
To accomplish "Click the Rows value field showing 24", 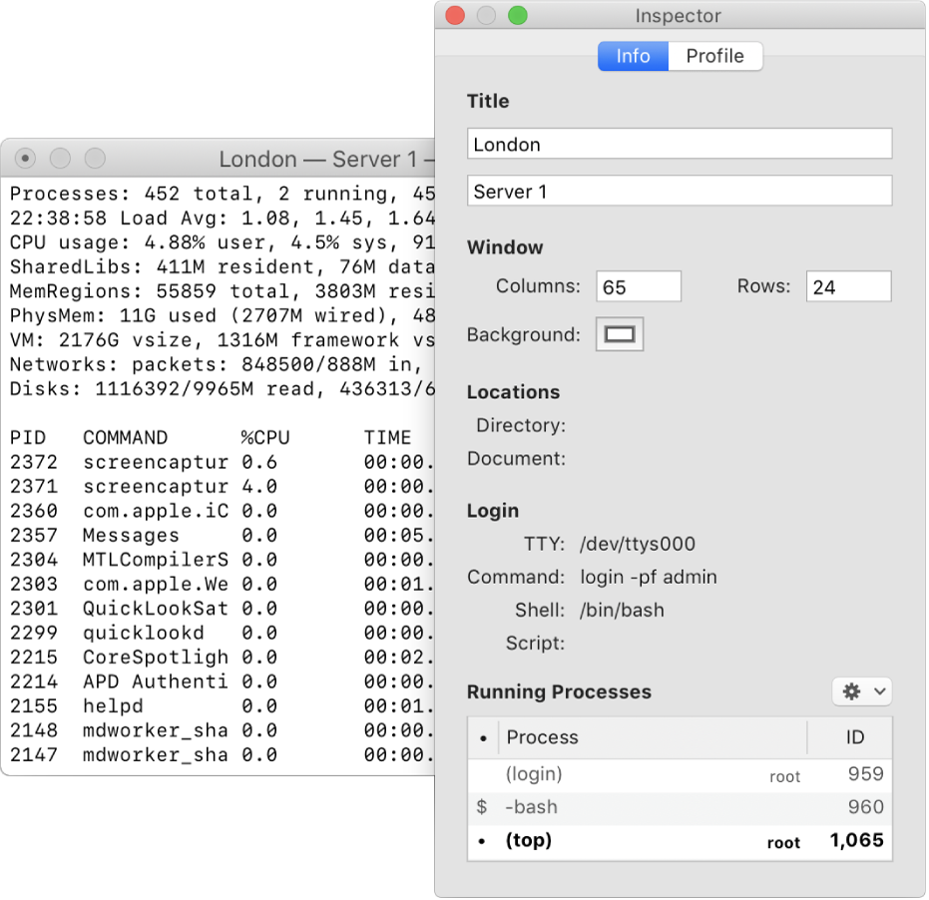I will pyautogui.click(x=848, y=285).
